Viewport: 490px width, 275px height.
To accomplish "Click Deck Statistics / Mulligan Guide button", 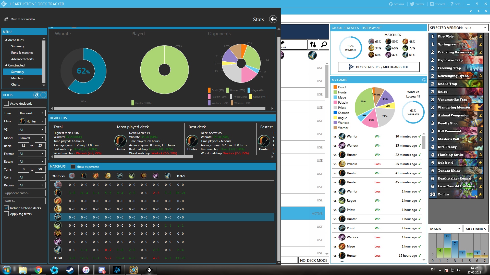I will coord(378,67).
